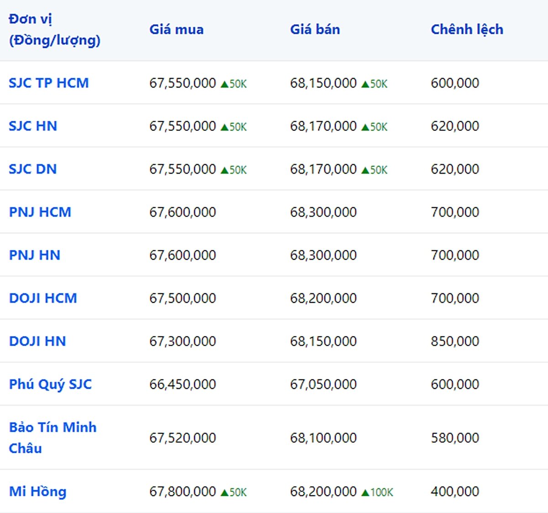The height and width of the screenshot is (513, 548).
Task: Open the DOJI HN link
Action: (x=37, y=341)
